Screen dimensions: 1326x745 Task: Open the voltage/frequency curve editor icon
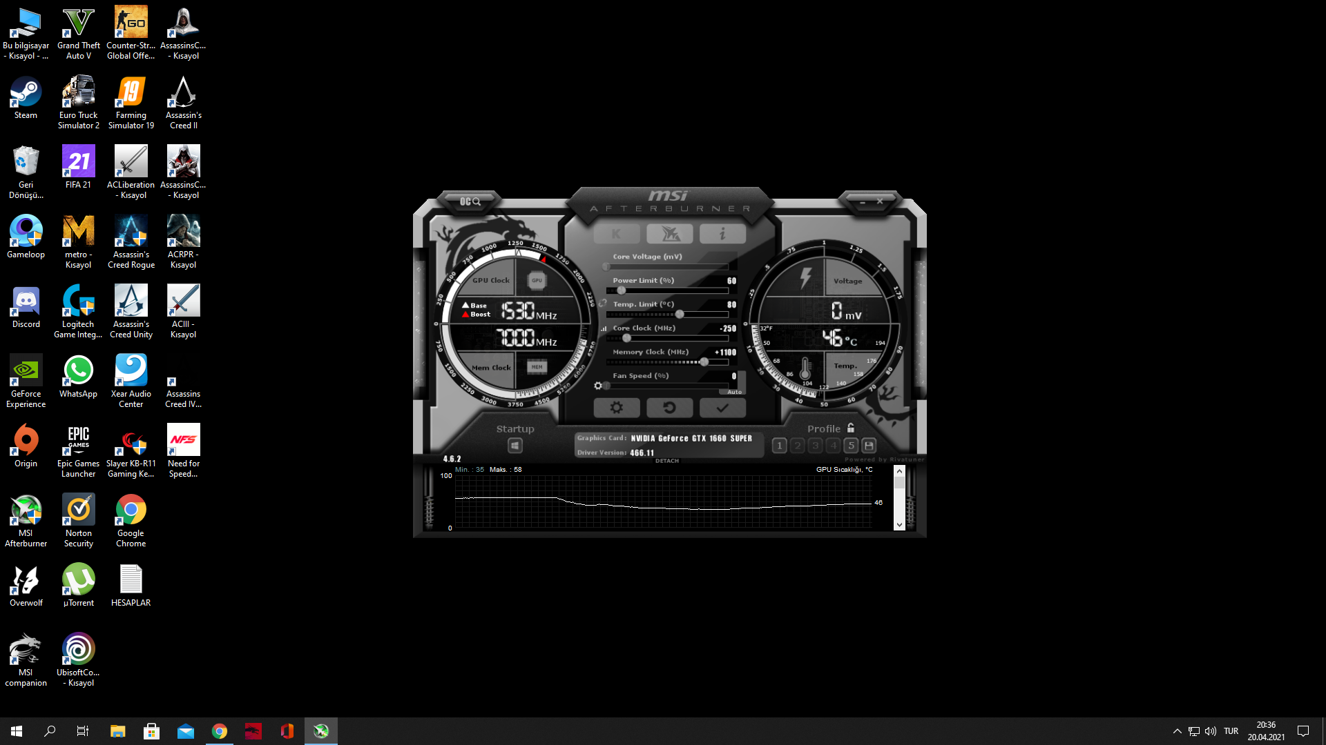(x=604, y=328)
